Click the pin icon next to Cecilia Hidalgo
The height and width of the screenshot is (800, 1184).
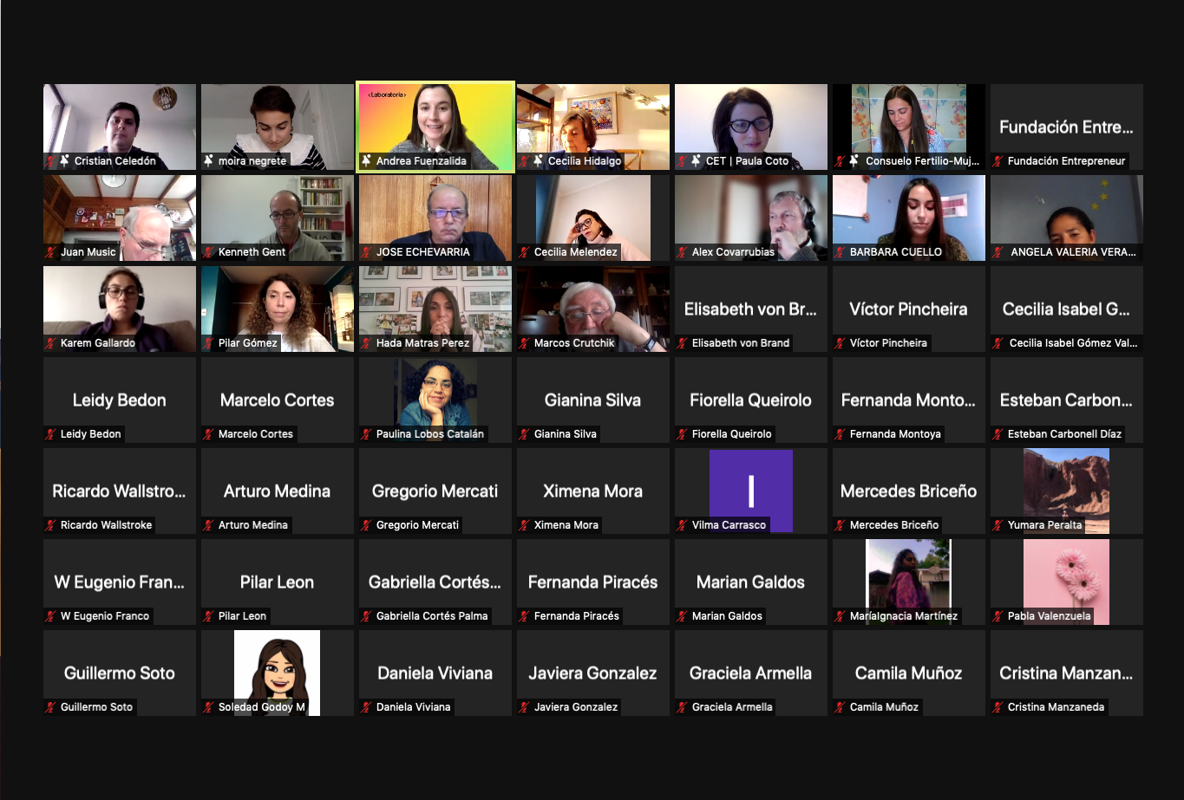538,161
